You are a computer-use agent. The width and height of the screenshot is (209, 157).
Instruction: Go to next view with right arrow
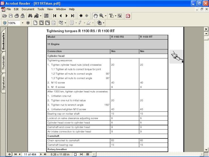[x=87, y=16]
